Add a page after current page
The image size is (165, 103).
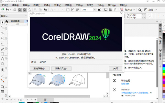pos(35,100)
